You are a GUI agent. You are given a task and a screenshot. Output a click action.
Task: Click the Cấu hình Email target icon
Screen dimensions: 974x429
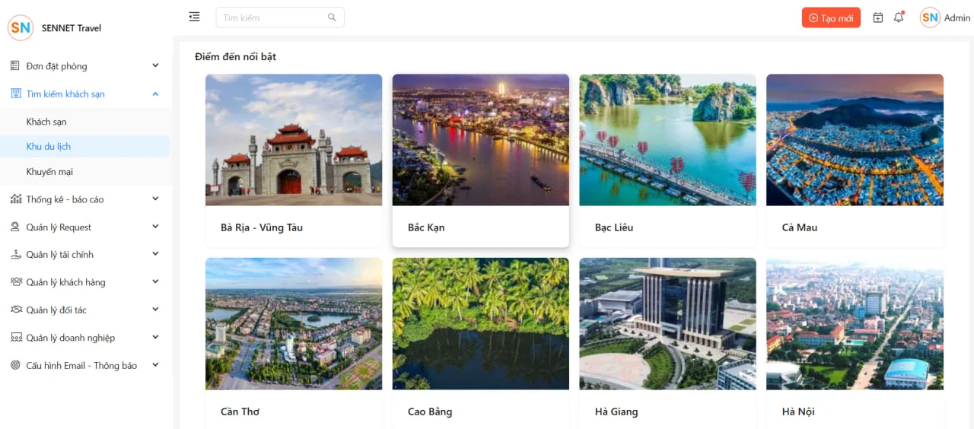tap(15, 365)
